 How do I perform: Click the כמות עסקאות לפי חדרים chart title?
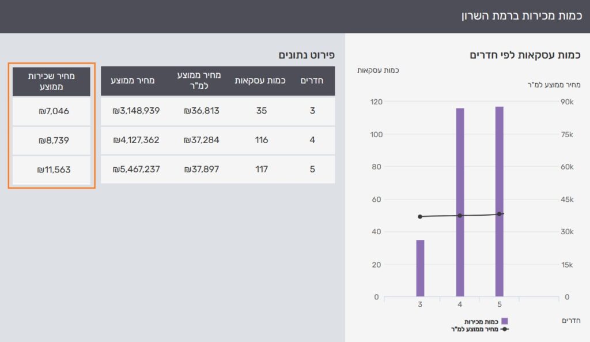coord(525,55)
